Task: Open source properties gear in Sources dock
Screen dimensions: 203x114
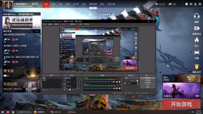Action: 70,90
